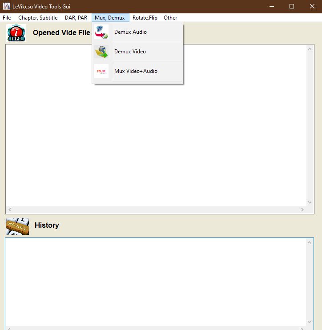Click the MUX Video+Audio icon

tap(101, 71)
